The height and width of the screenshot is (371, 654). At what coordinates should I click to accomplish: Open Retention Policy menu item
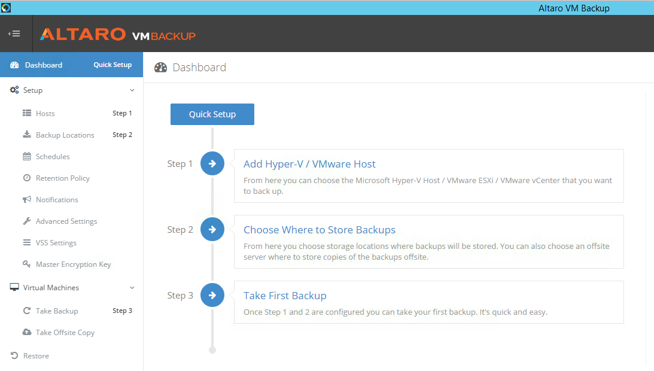[63, 178]
